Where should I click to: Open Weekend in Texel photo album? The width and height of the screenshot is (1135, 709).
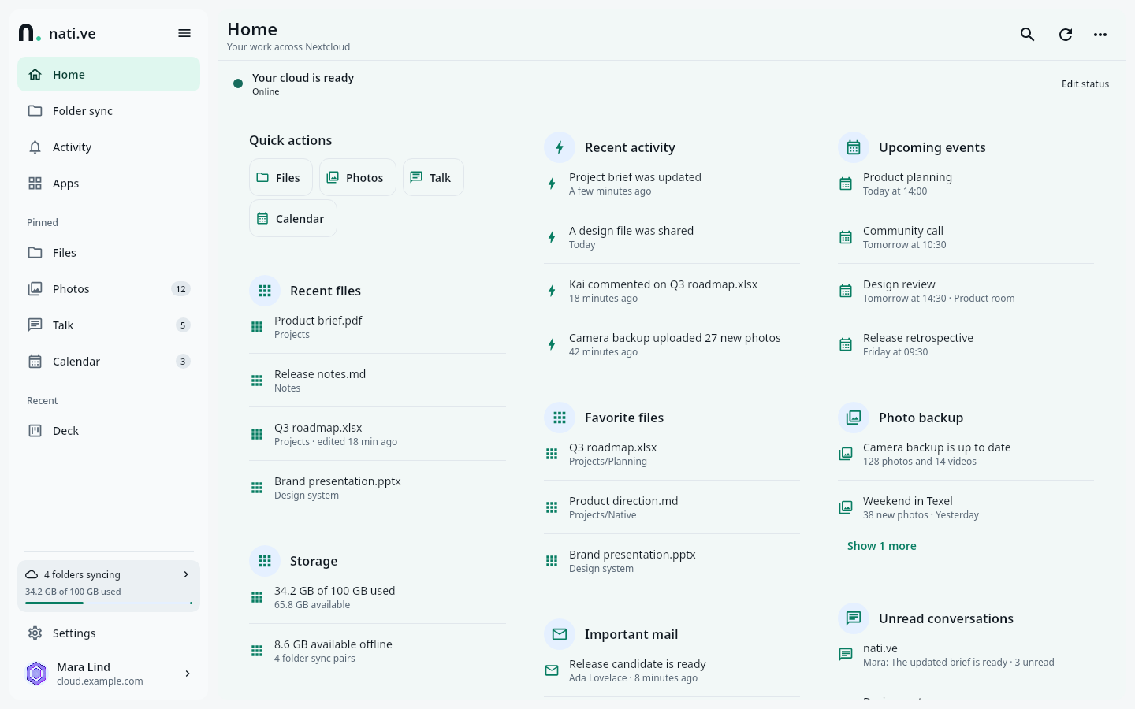pos(966,507)
